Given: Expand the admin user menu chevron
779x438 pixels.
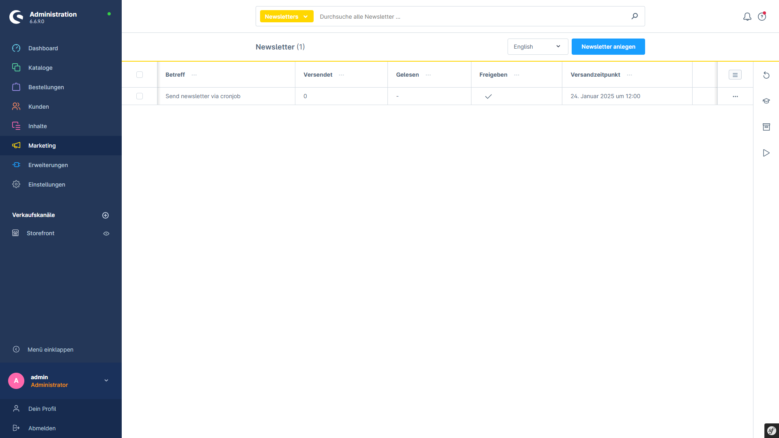Looking at the screenshot, I should click(x=106, y=380).
